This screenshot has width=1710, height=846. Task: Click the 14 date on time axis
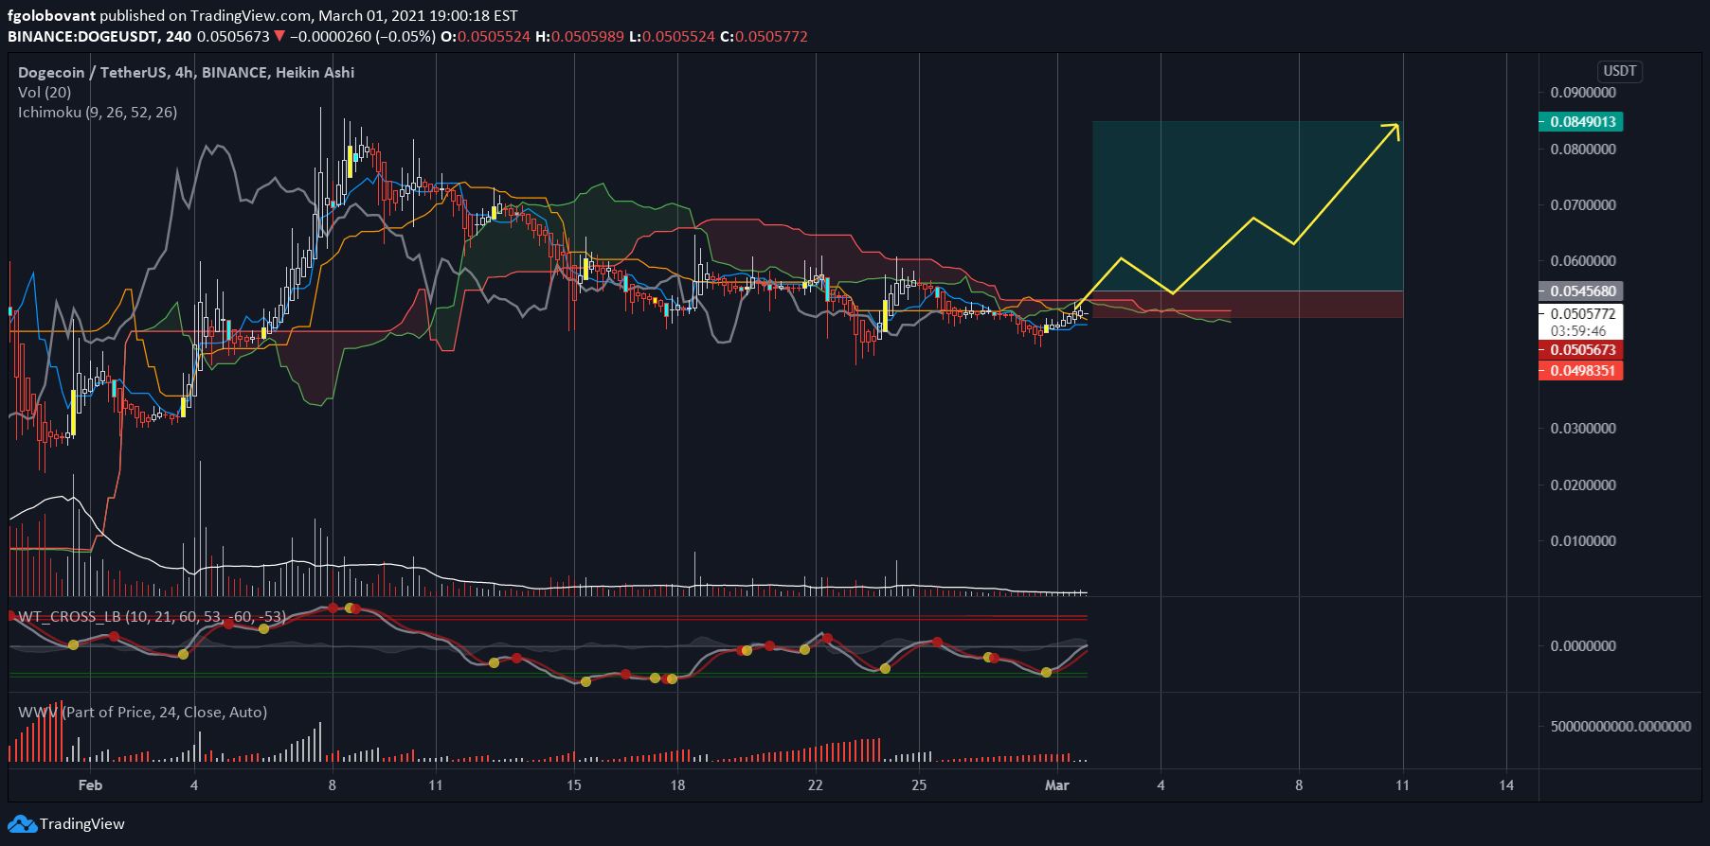pyautogui.click(x=1506, y=784)
